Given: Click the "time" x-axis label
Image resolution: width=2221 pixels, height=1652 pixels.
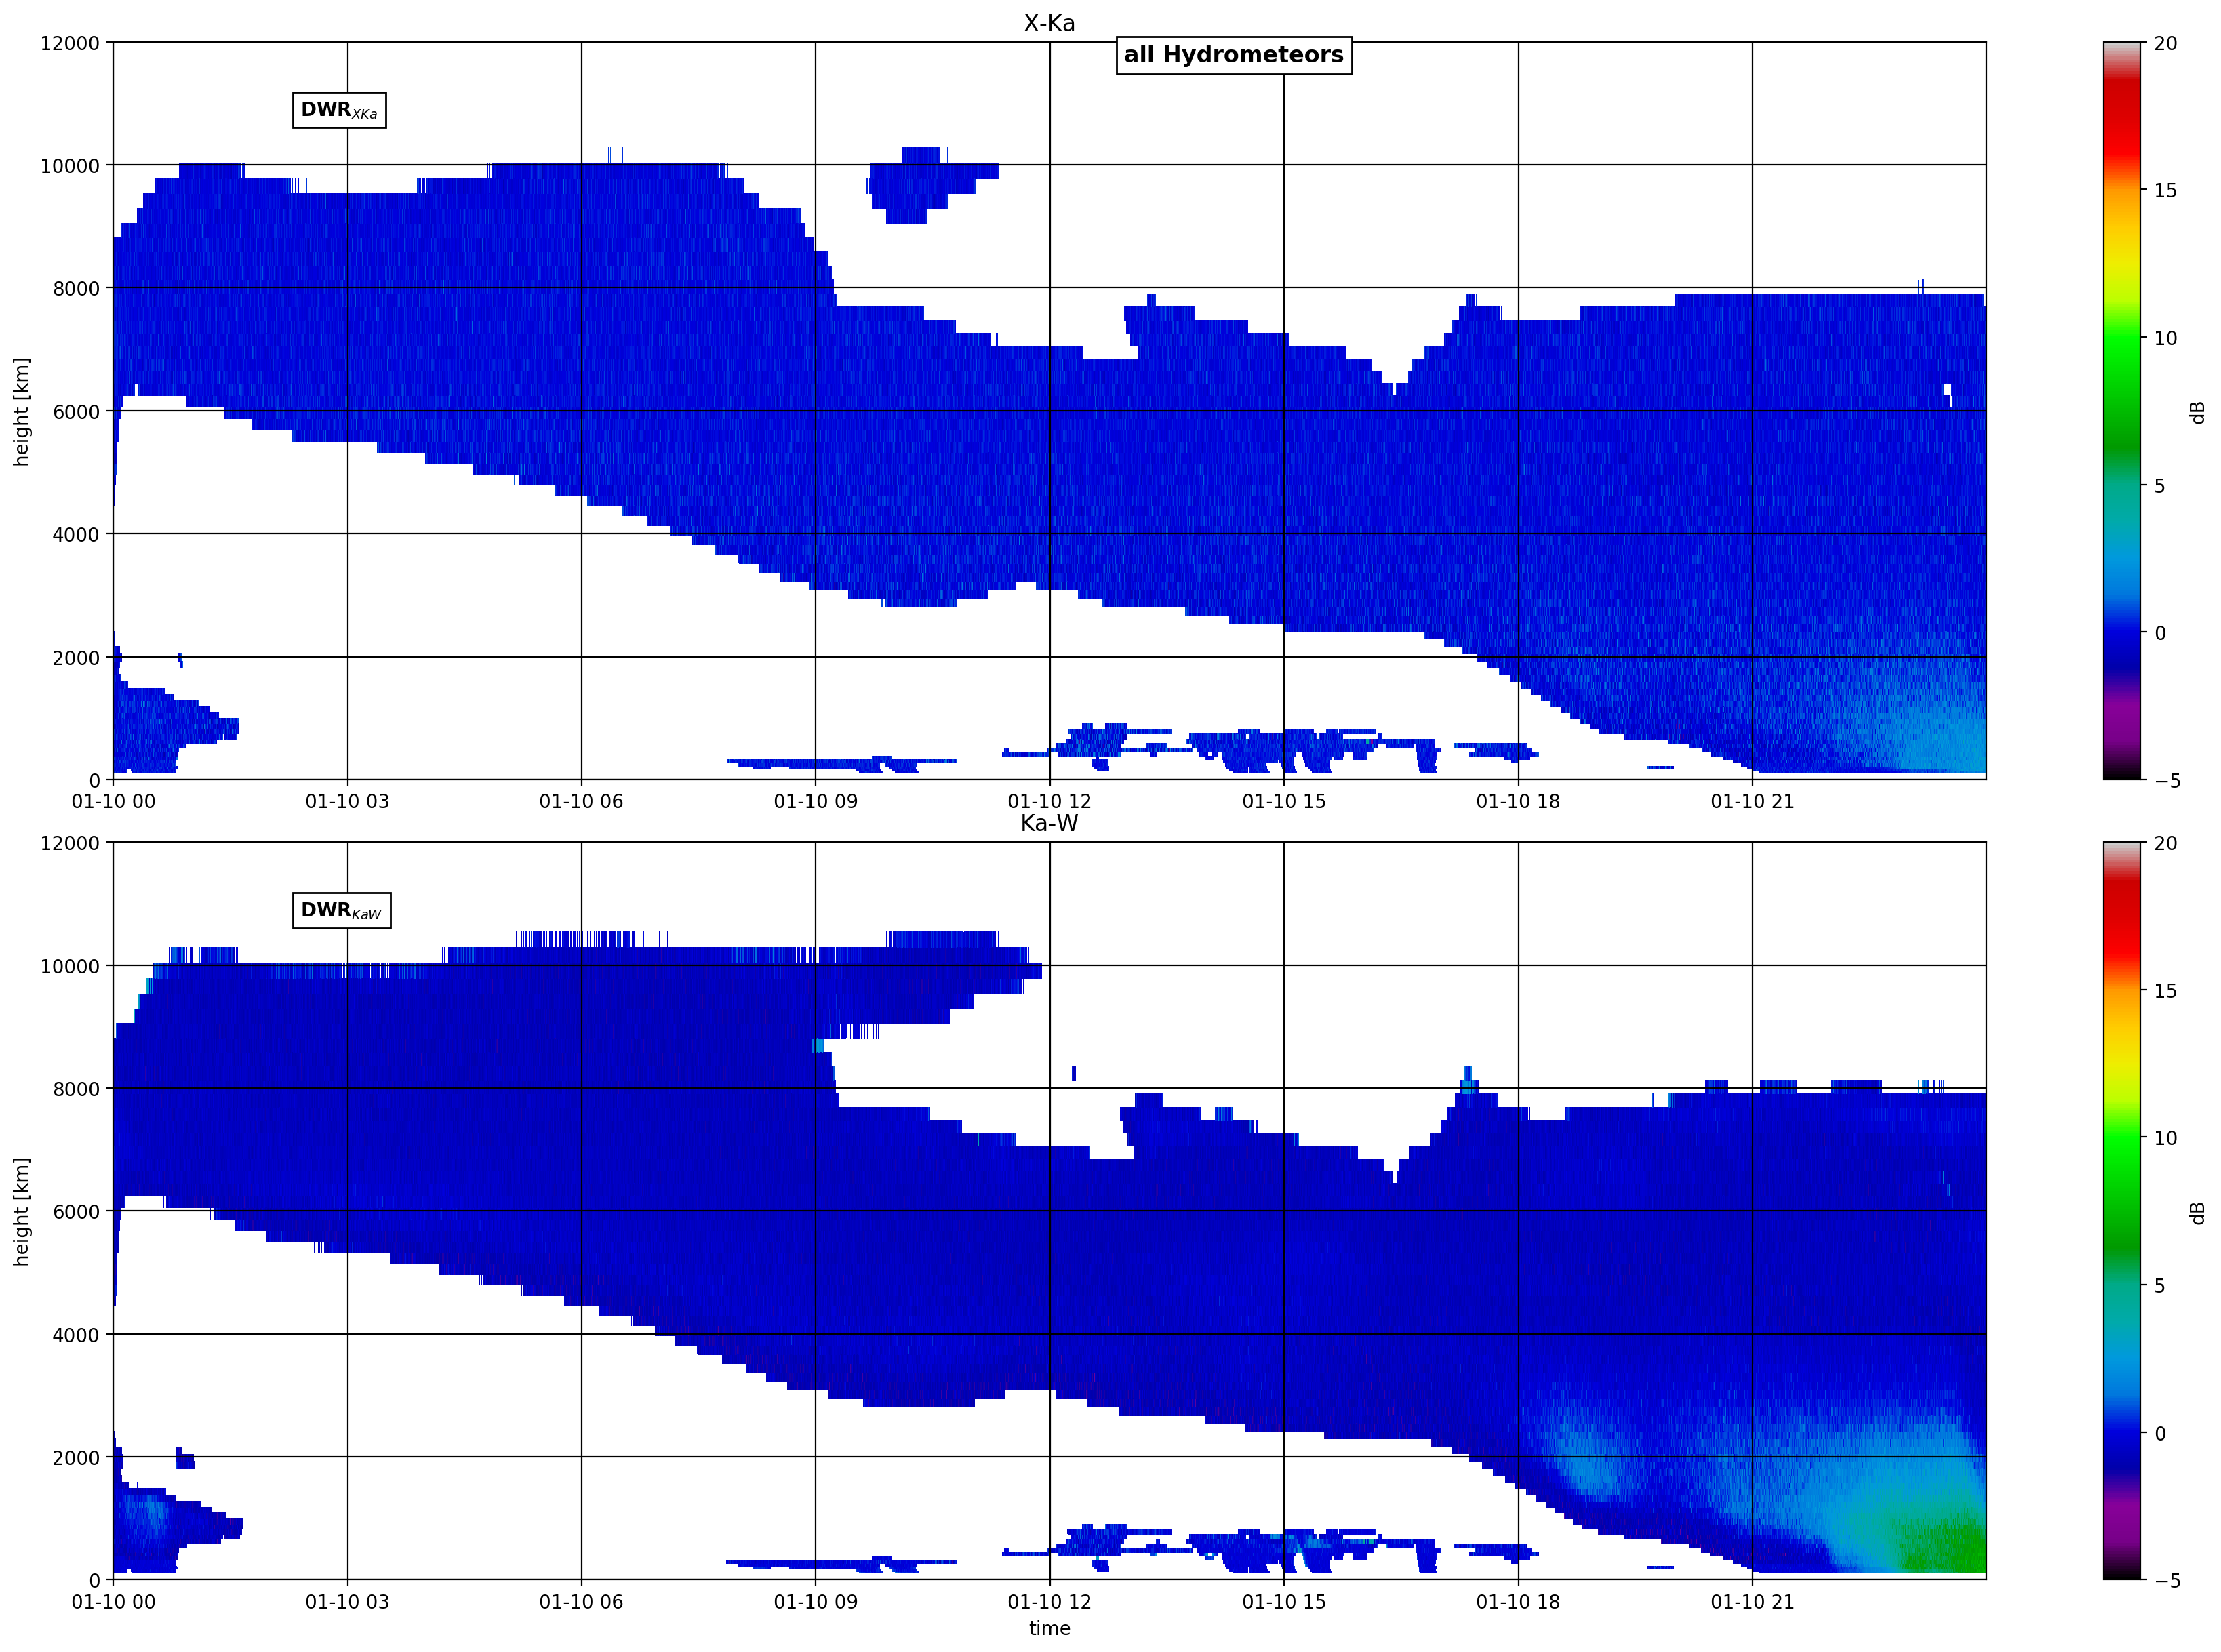Looking at the screenshot, I should point(1049,1628).
